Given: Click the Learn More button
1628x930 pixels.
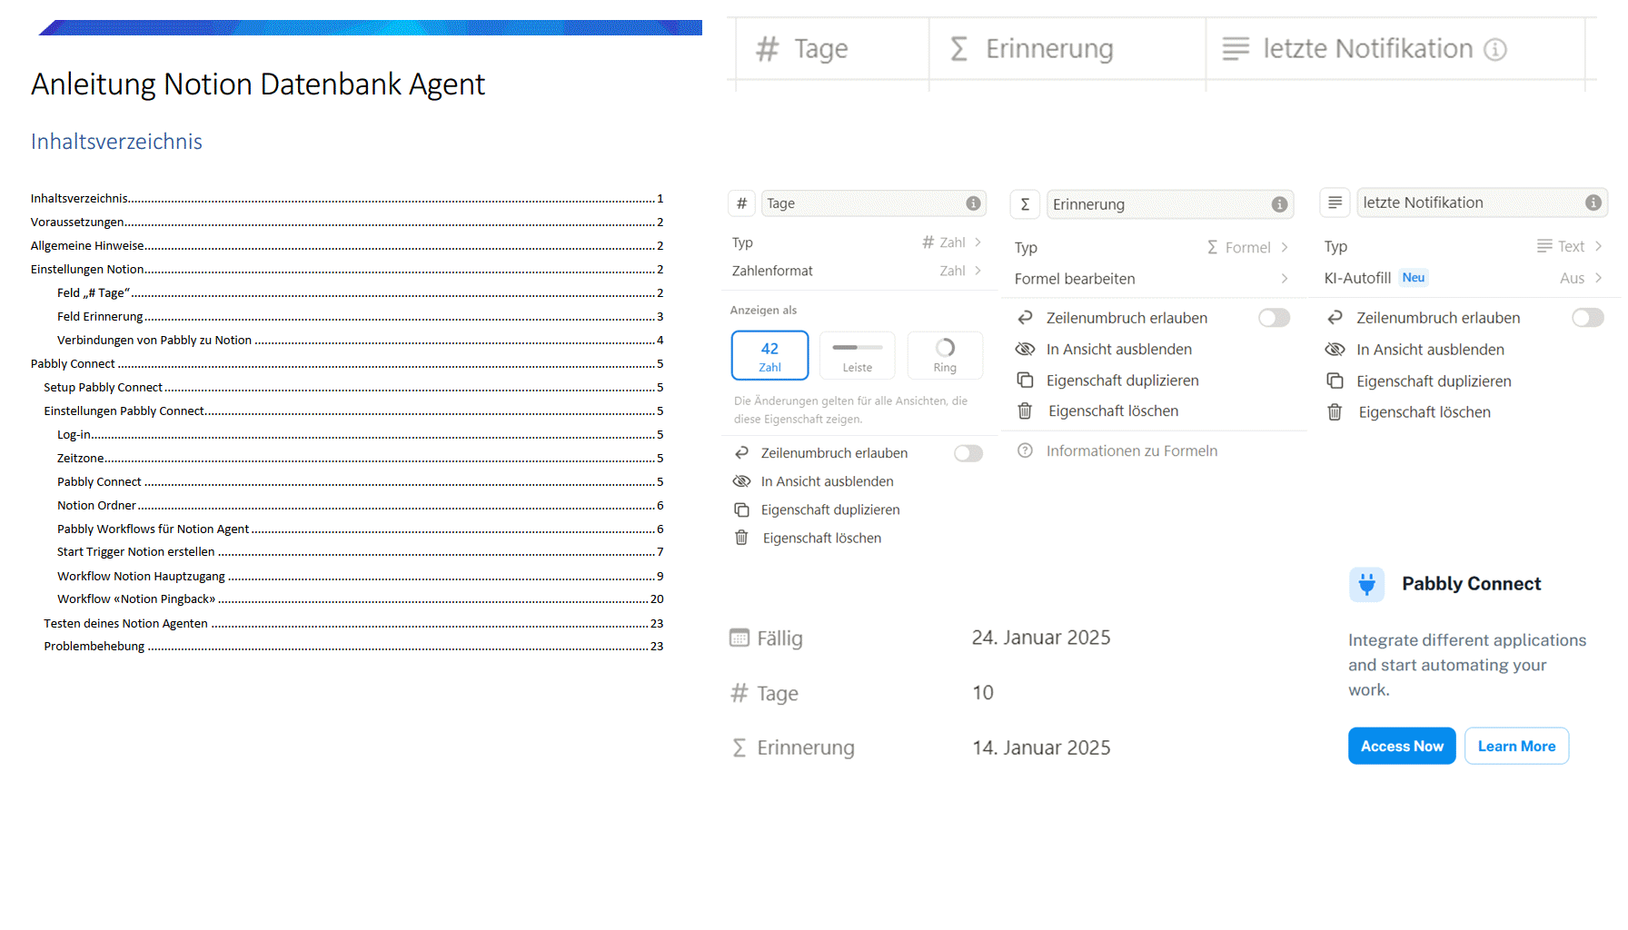Looking at the screenshot, I should coord(1516,746).
